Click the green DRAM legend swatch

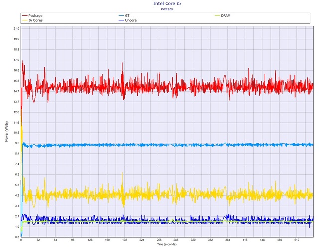tap(217, 16)
